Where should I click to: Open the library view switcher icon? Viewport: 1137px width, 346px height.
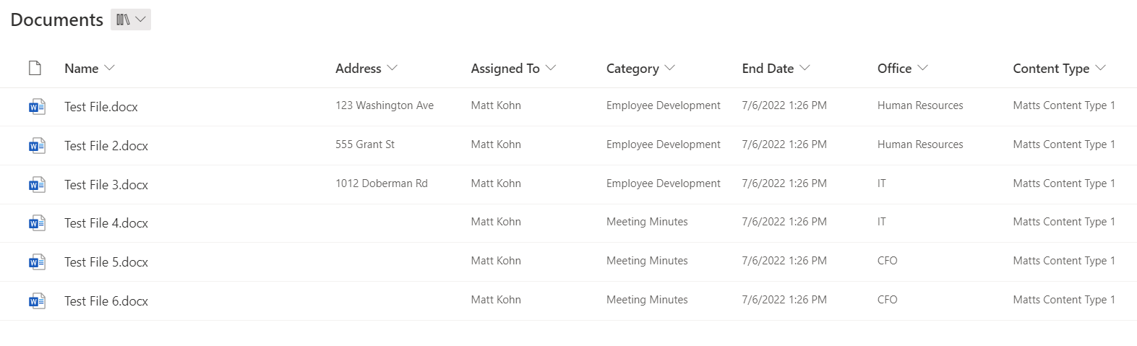tap(131, 20)
